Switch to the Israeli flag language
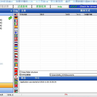97x97 pixels. 16,89
